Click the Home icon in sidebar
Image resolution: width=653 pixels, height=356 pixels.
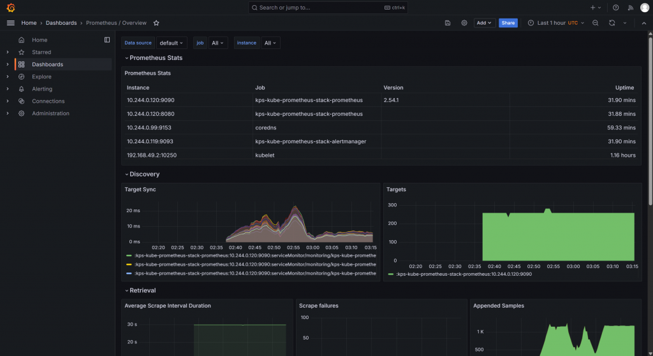pos(21,40)
